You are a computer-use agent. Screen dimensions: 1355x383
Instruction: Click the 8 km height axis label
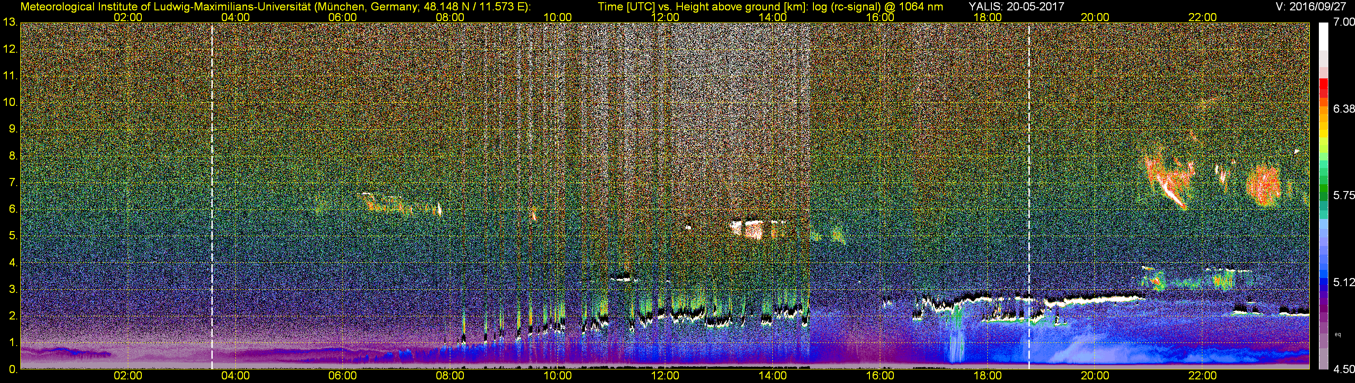13,155
